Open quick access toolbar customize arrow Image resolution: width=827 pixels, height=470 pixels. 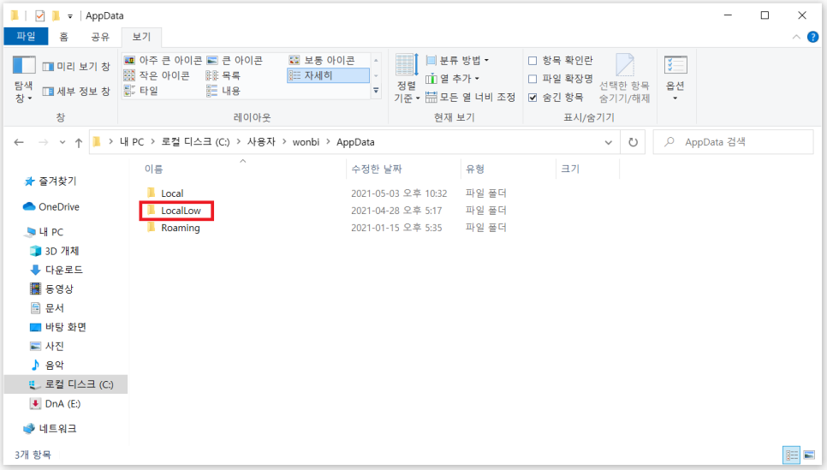[70, 16]
